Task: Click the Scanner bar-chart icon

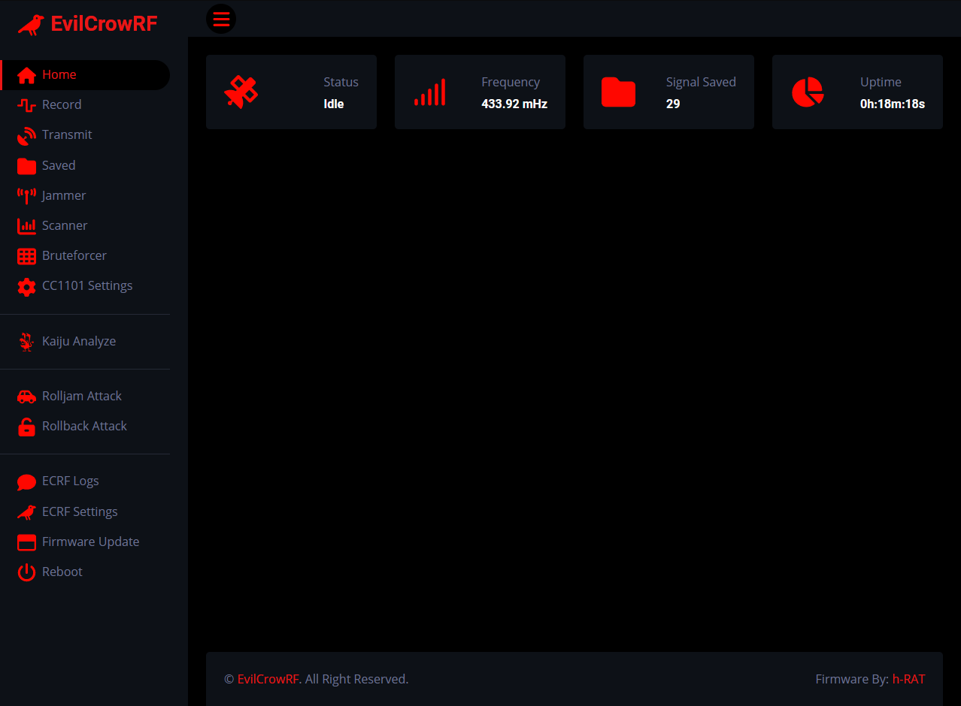Action: pos(26,225)
